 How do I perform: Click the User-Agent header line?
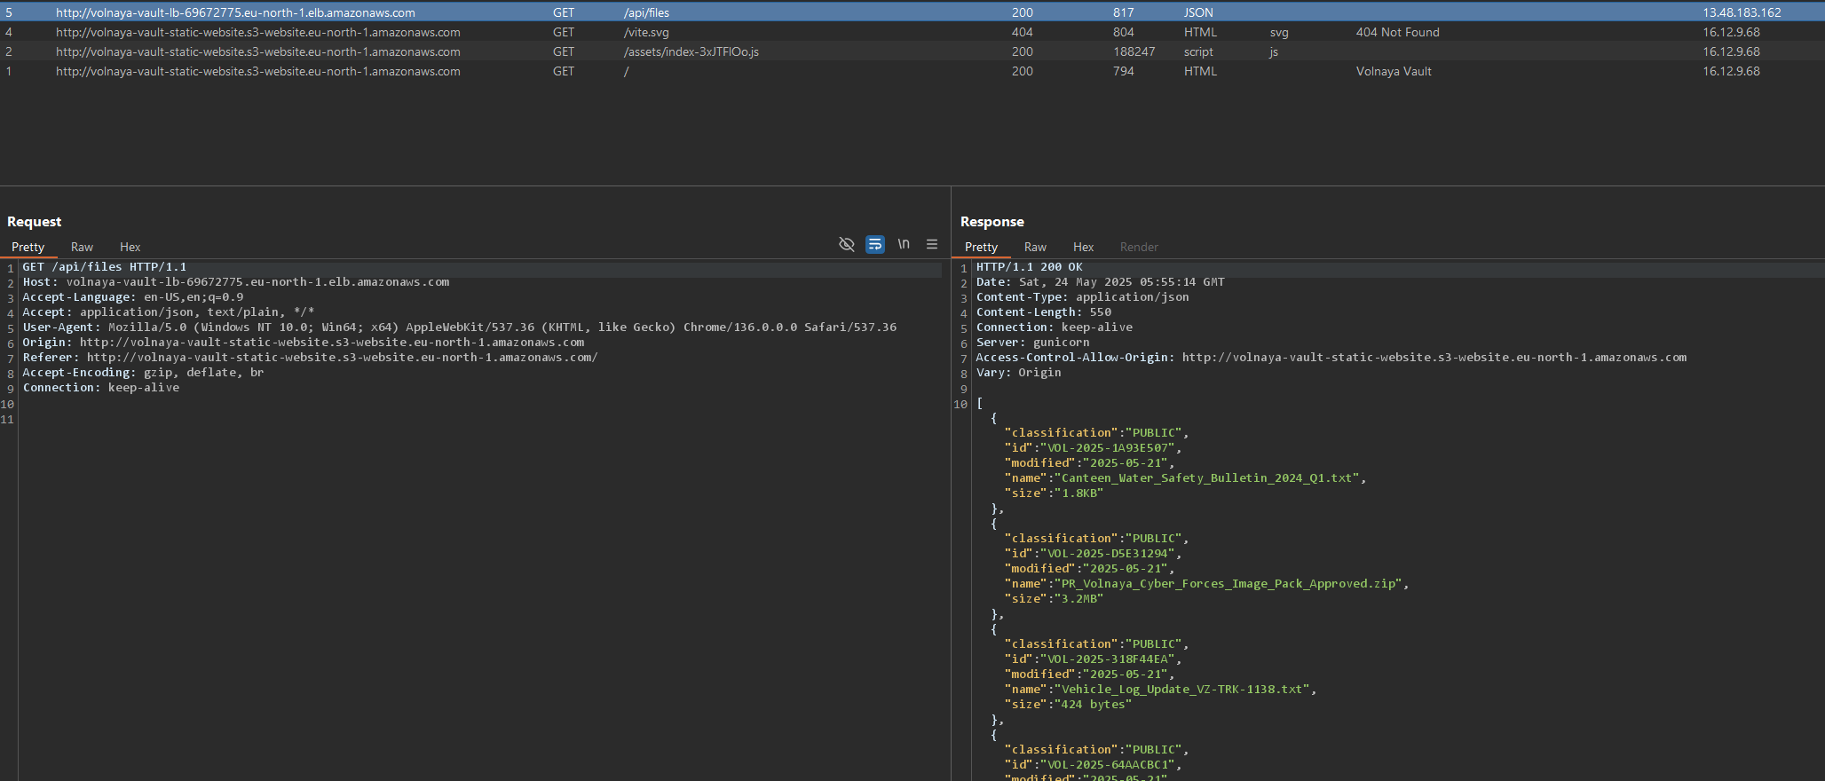point(460,327)
